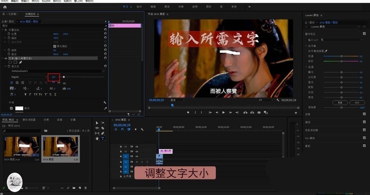Toggle the V2 track eye visibility

tap(136, 151)
